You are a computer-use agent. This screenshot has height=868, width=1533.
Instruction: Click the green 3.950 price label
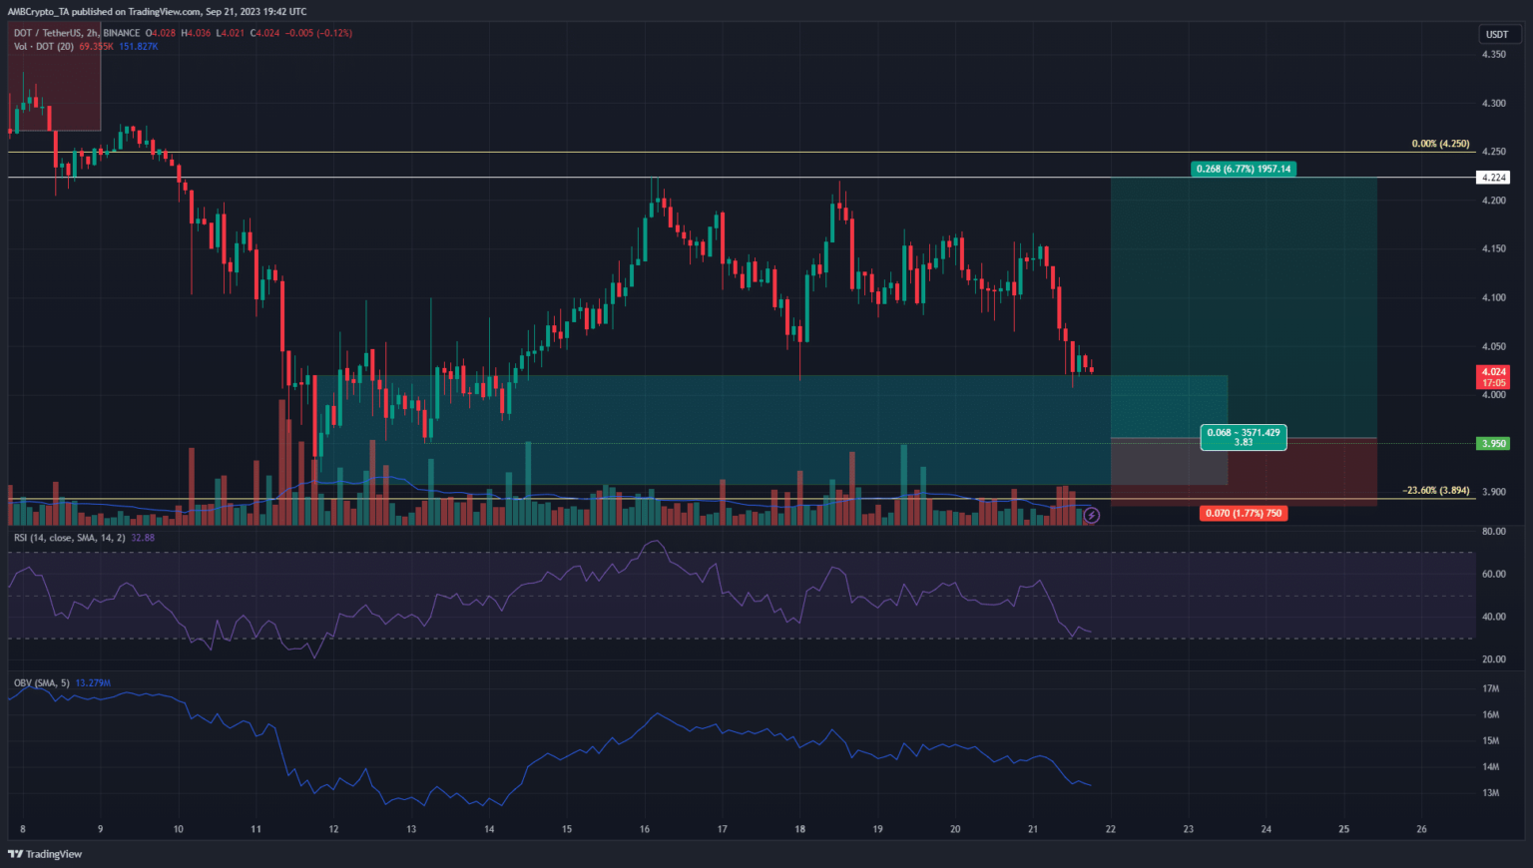[x=1493, y=443]
